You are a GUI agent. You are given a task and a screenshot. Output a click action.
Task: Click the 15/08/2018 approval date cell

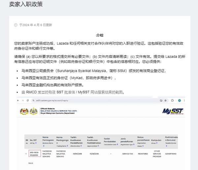pyautogui.click(x=94, y=154)
